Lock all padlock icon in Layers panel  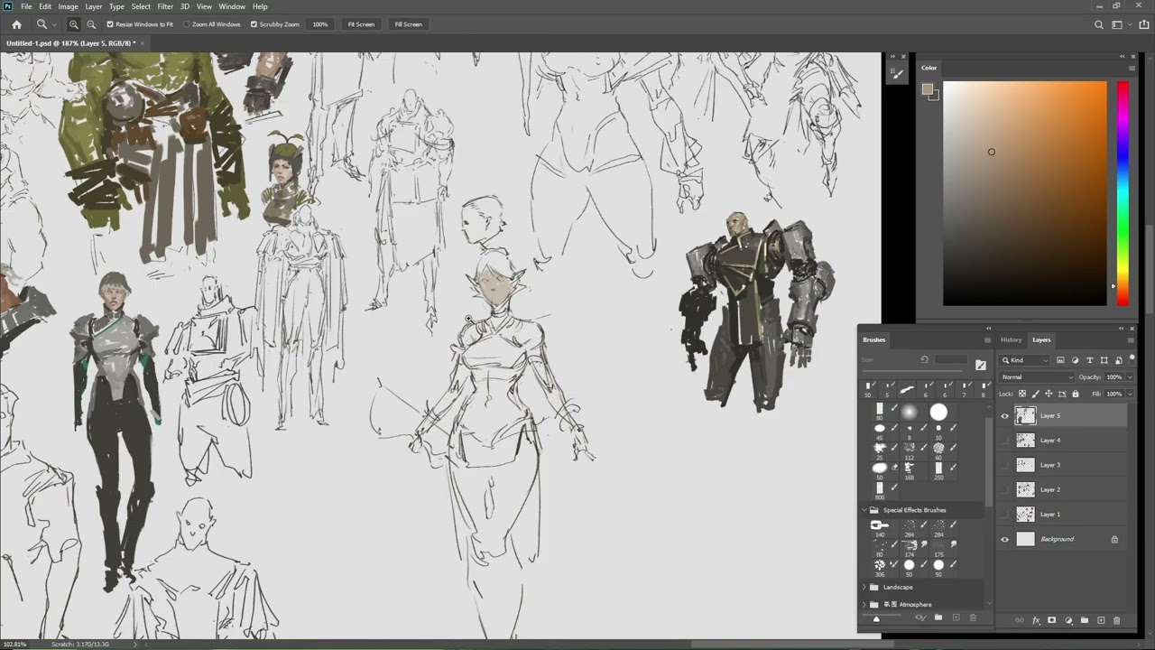click(x=1076, y=394)
